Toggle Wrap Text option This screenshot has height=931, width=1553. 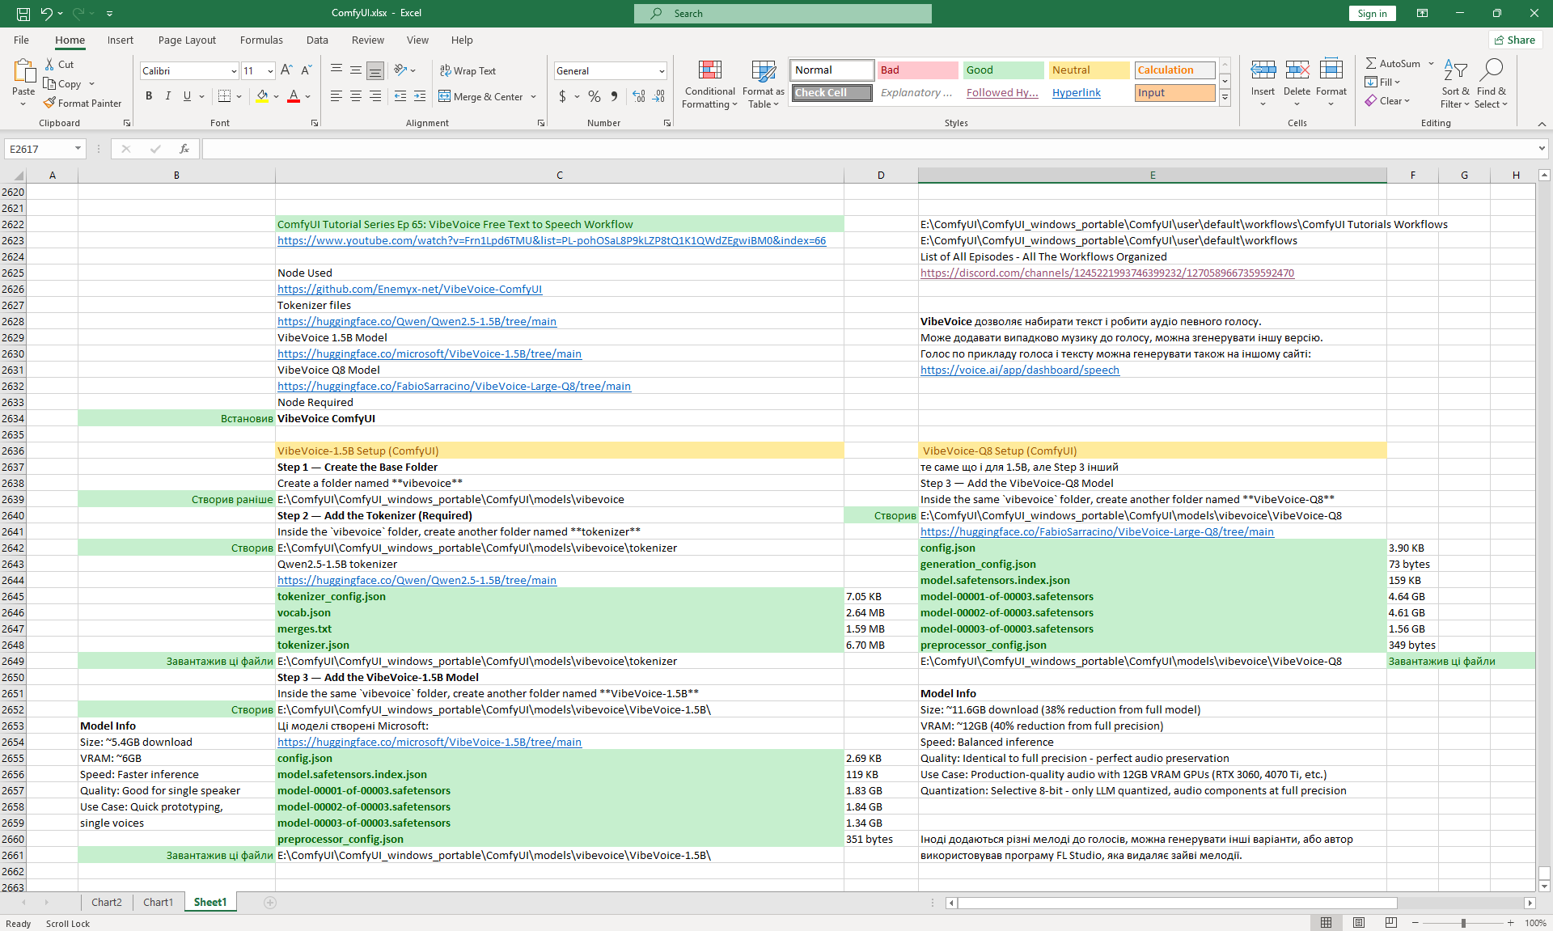click(x=468, y=70)
